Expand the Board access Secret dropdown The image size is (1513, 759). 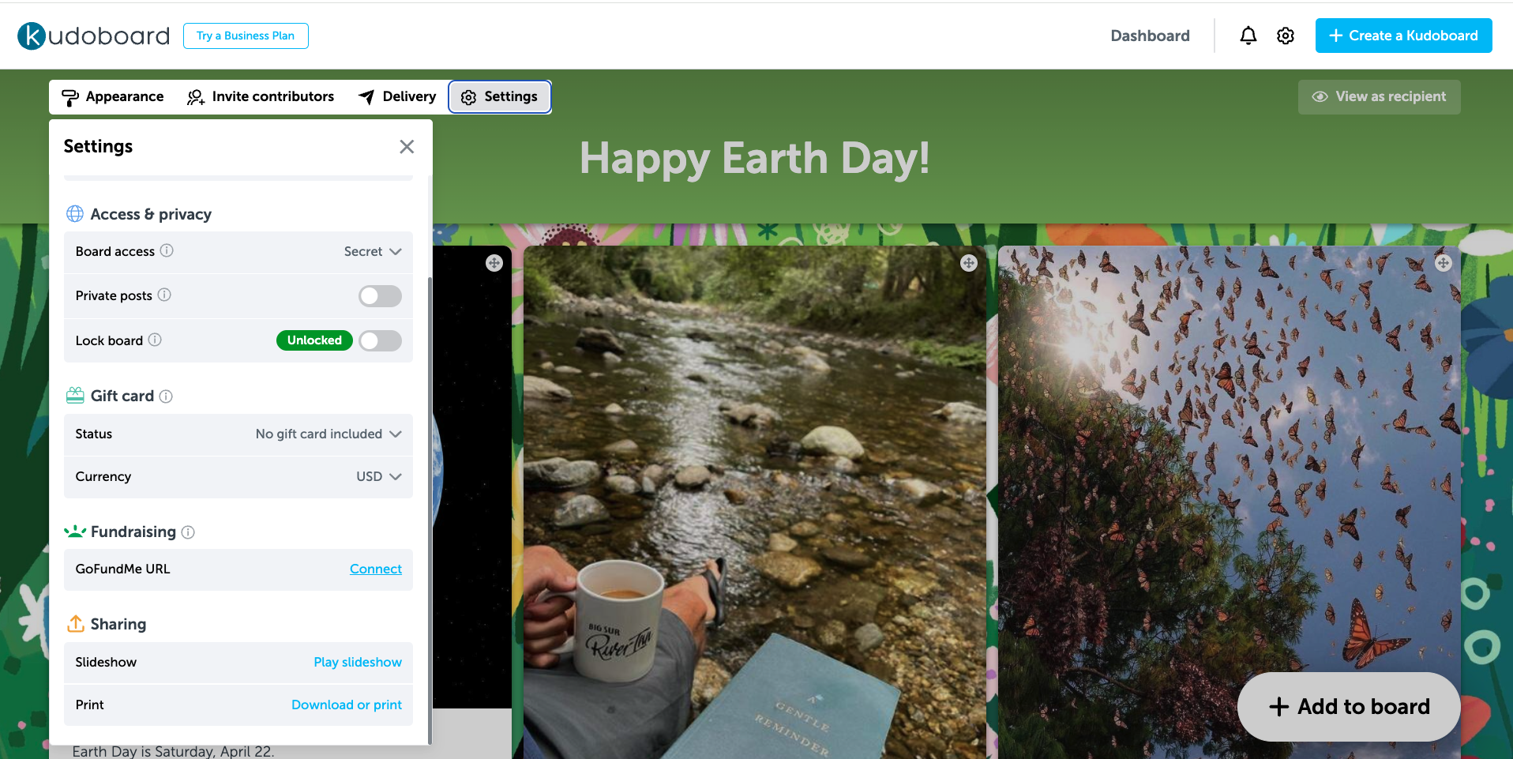373,251
